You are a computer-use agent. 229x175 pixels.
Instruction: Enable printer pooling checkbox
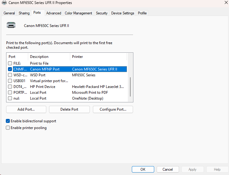[8, 128]
